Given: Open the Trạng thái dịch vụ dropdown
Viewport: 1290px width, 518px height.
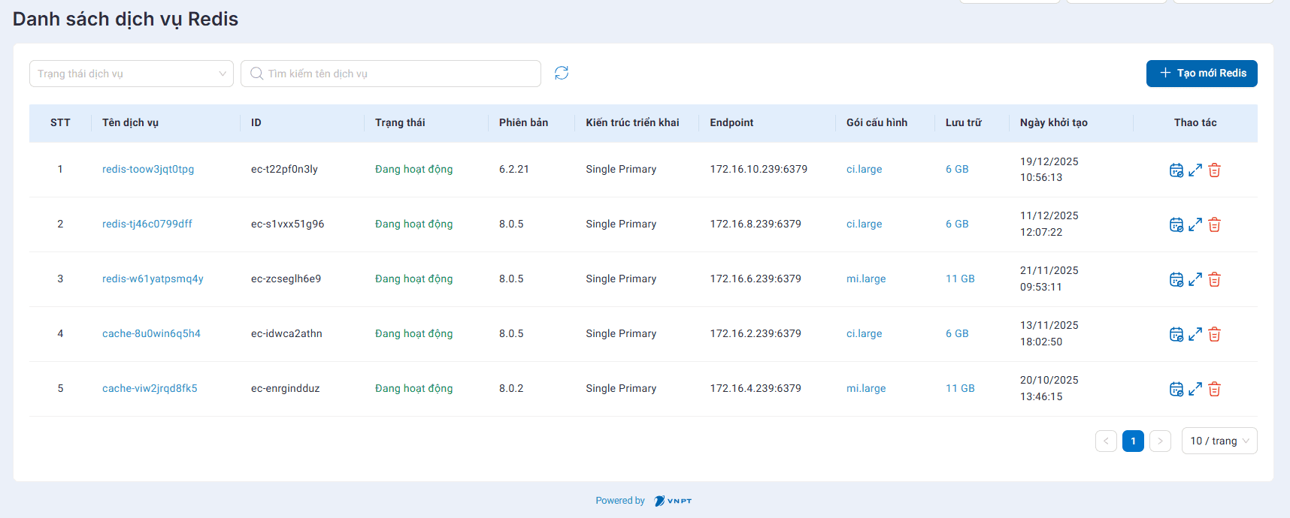Looking at the screenshot, I should (x=132, y=74).
